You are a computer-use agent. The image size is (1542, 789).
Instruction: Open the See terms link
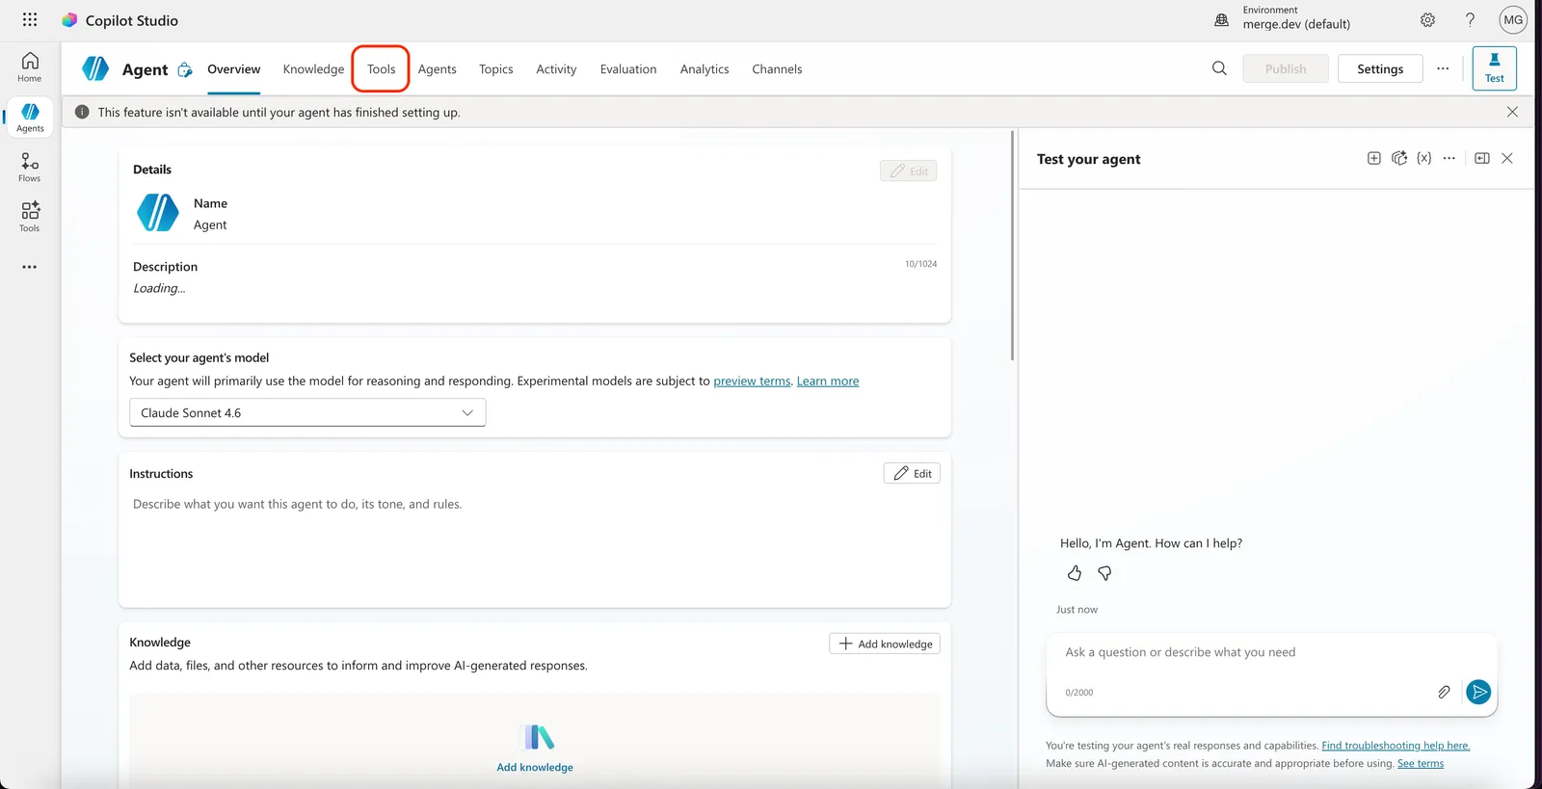pos(1421,764)
